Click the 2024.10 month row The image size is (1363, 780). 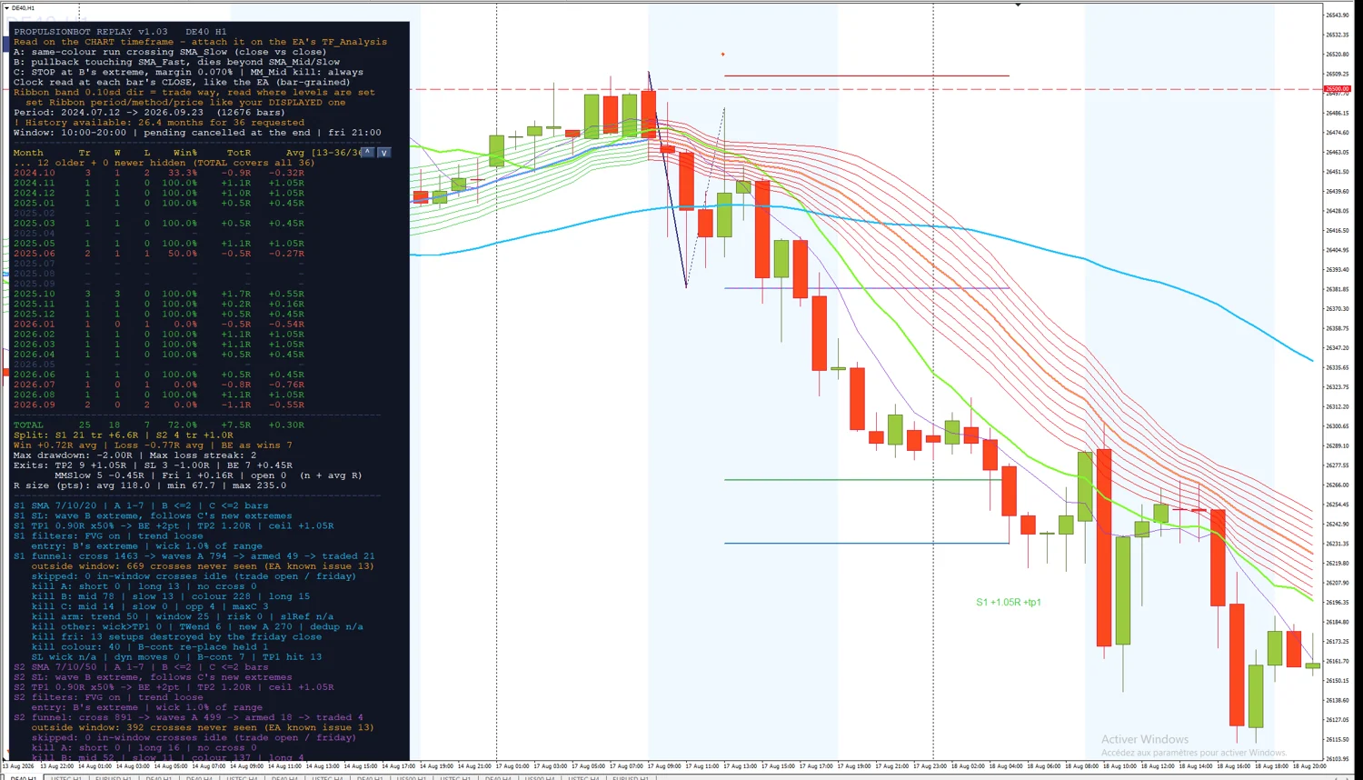click(159, 173)
